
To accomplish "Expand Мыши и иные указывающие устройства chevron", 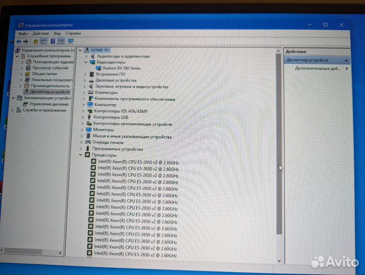I will pyautogui.click(x=82, y=136).
